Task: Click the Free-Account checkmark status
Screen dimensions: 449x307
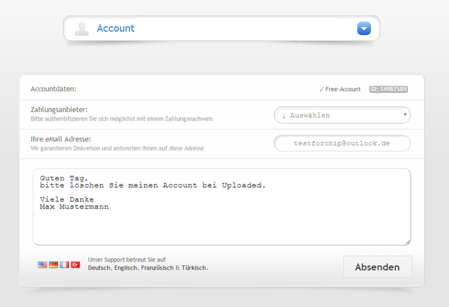Action: pos(340,89)
